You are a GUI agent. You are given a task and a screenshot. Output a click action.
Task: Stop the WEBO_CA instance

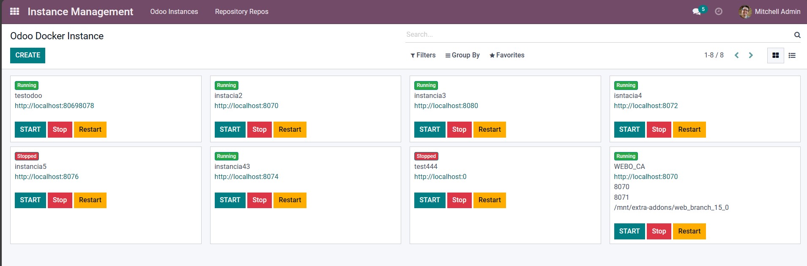point(659,231)
